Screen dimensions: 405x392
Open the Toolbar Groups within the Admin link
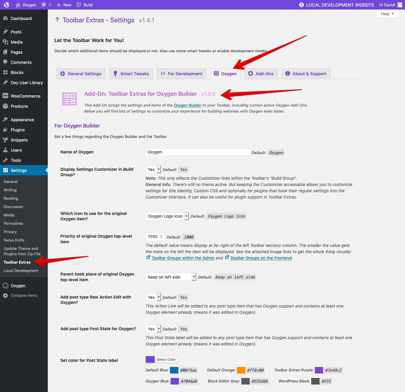183,258
